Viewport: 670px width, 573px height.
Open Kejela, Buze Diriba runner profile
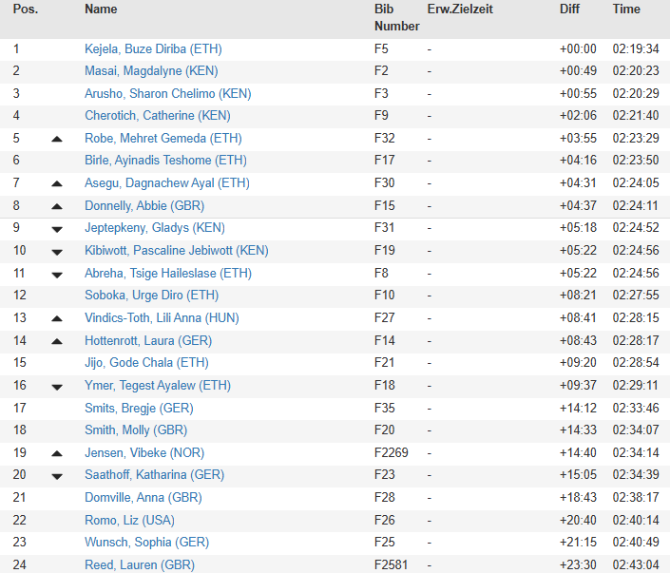(153, 49)
